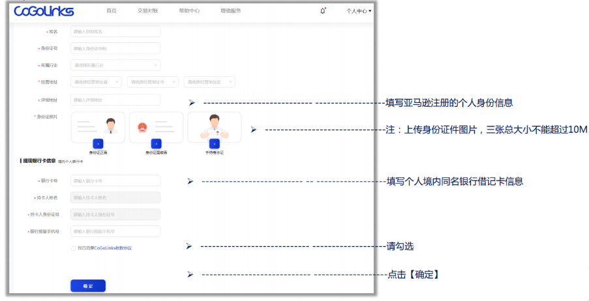The width and height of the screenshot is (589, 301).
Task: Focus the 银行卡号 input field
Action: coord(115,180)
